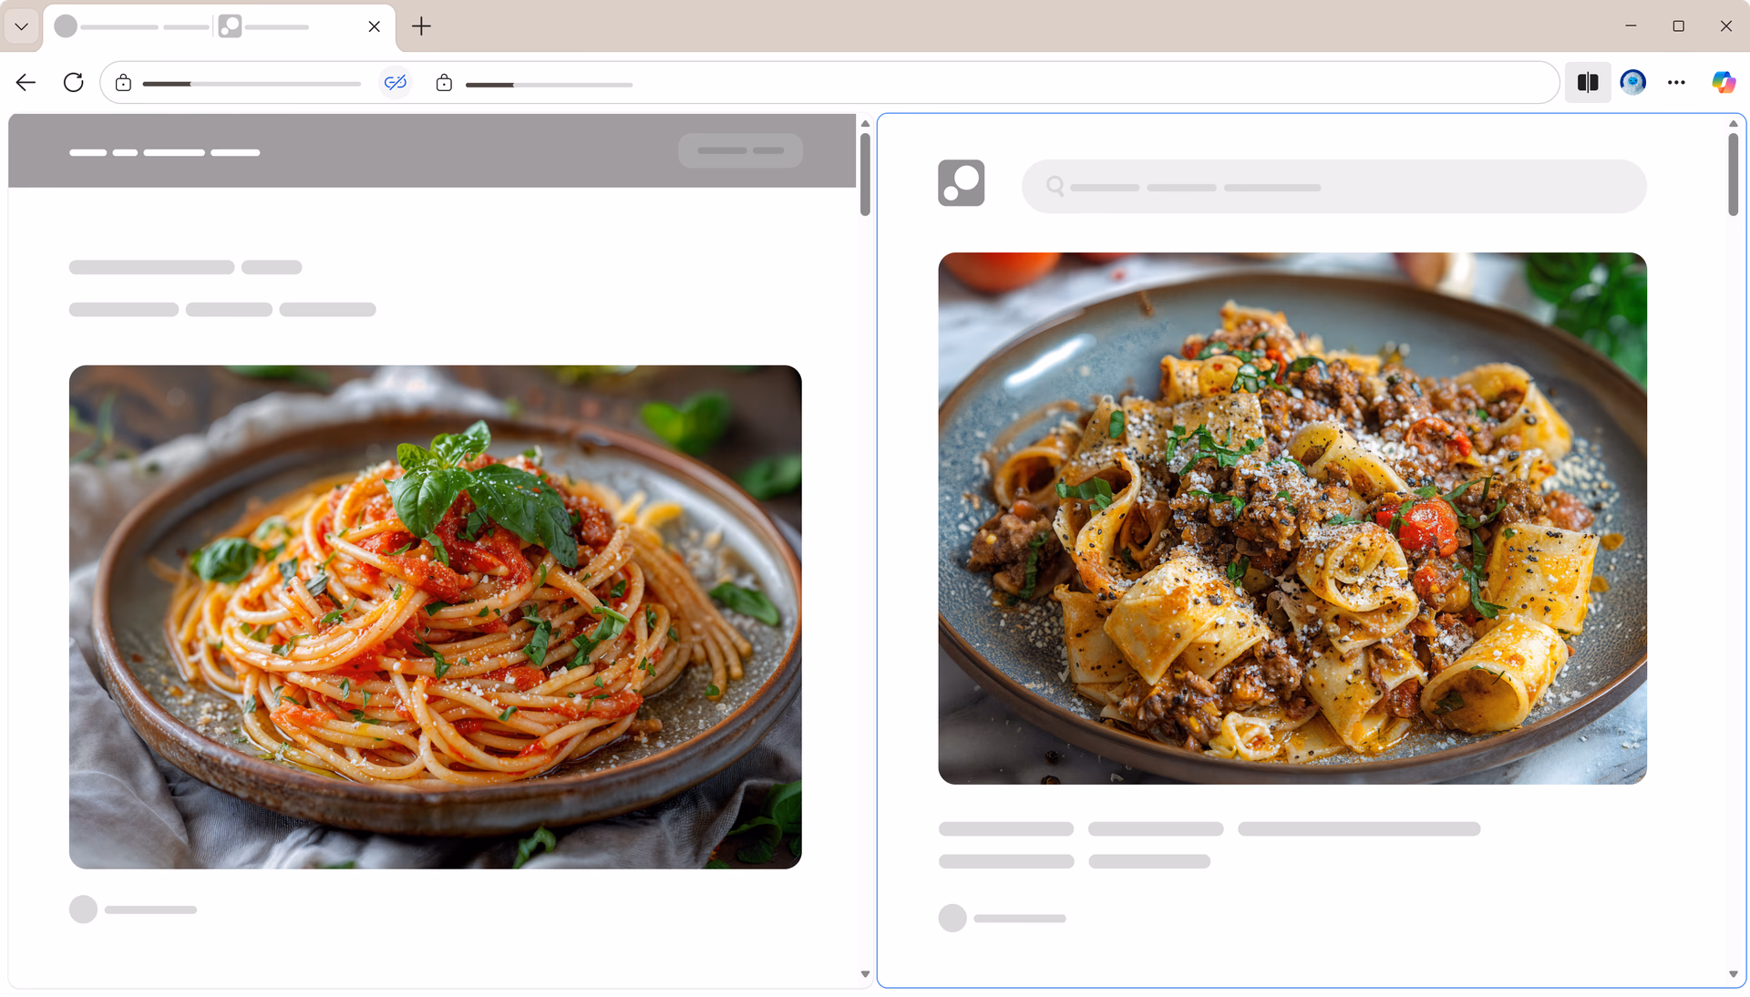Click author avatar below pappardelle image
Viewport: 1750px width, 997px height.
(x=952, y=918)
